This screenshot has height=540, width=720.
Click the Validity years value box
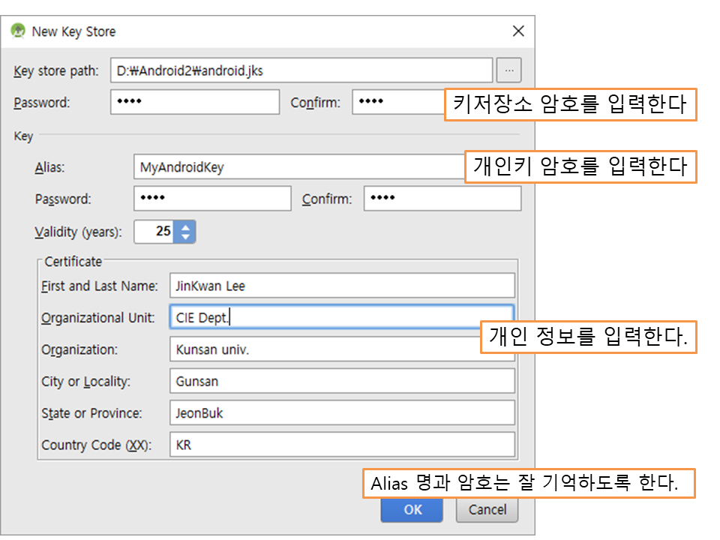coord(154,232)
